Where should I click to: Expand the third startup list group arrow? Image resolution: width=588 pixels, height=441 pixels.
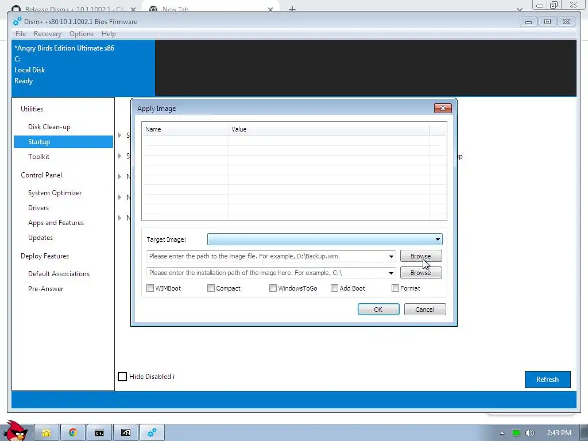pyautogui.click(x=119, y=176)
